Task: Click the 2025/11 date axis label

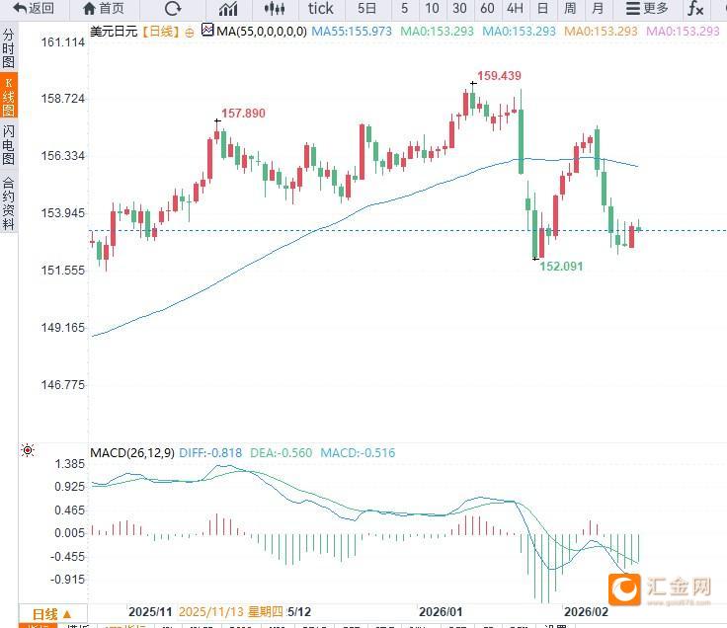Action: point(150,612)
